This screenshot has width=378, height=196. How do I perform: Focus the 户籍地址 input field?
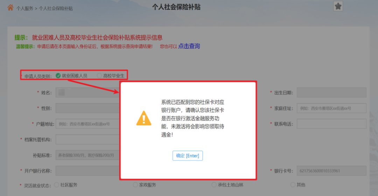pyautogui.click(x=88, y=124)
